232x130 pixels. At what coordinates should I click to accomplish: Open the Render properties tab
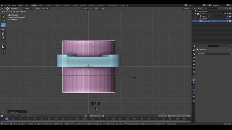[194, 54]
